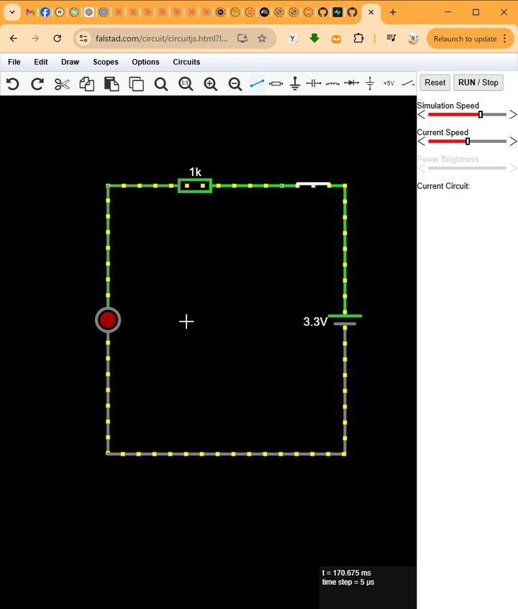
Task: Open the Options menu
Action: 145,62
